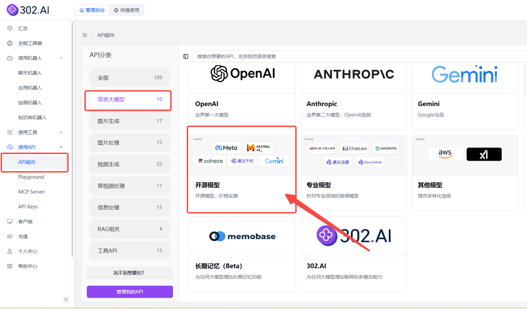This screenshot has width=527, height=309.
Task: Click the Gemini card title text
Action: point(429,104)
